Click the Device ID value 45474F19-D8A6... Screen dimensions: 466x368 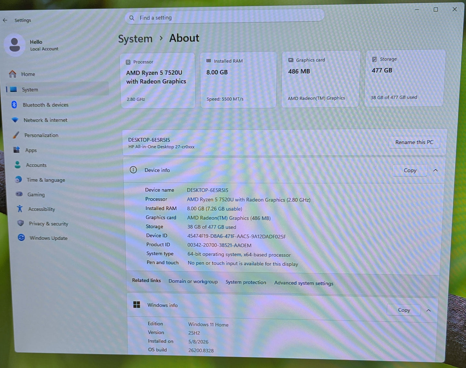click(236, 236)
